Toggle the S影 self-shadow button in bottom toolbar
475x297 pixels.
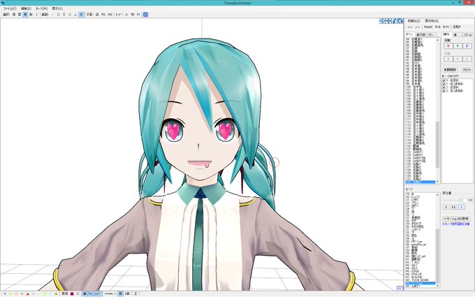click(x=127, y=294)
